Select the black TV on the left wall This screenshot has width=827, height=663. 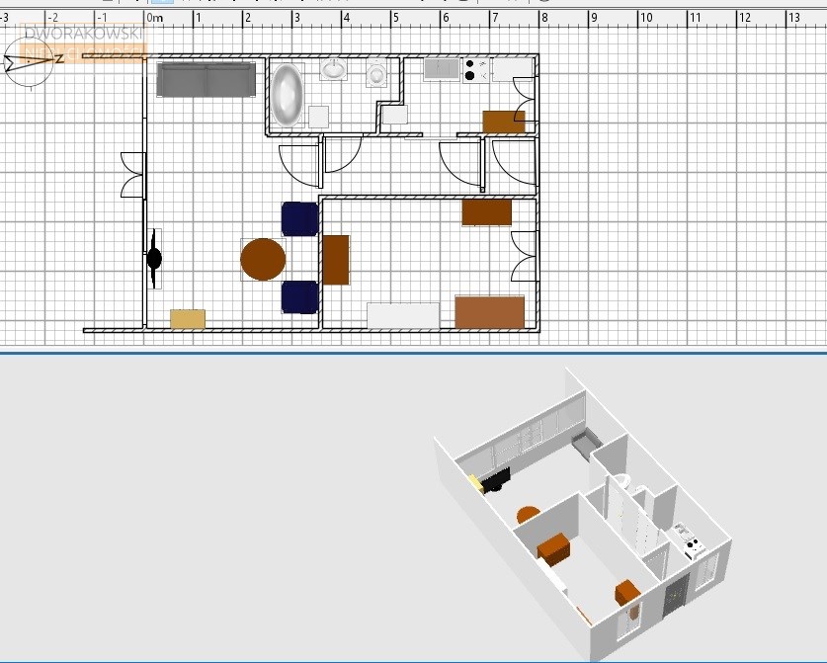tap(154, 259)
